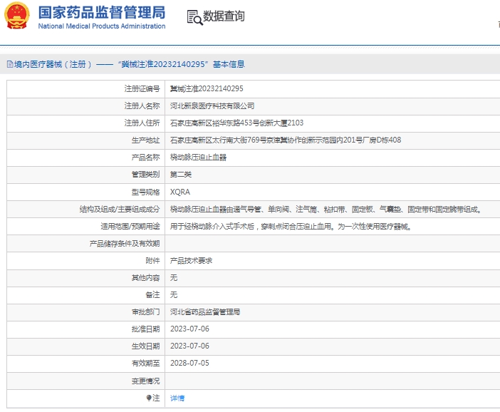This screenshot has height=412, width=500.
Task: Click attachment value 产品技术要求
Action: 192,261
